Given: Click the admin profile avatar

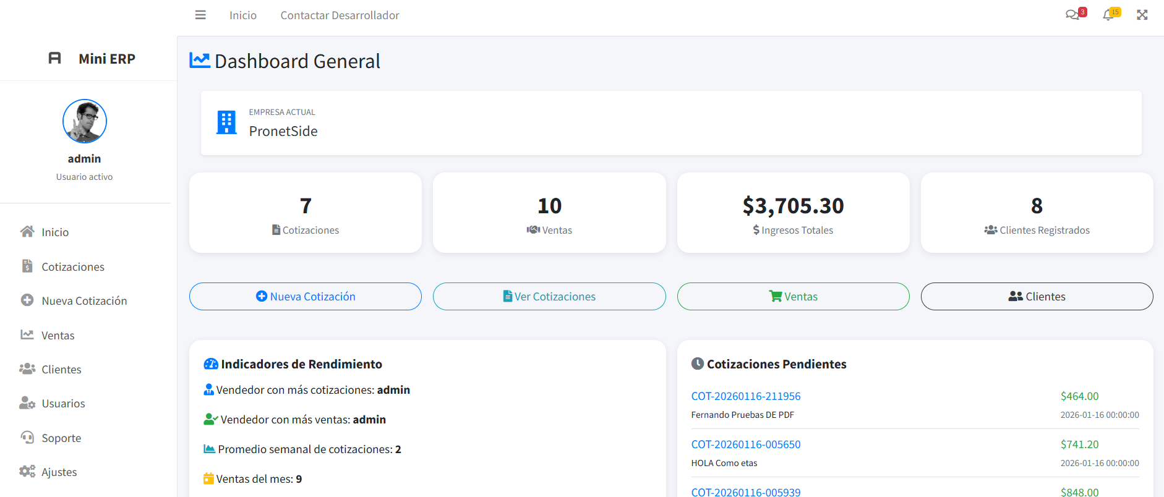Looking at the screenshot, I should pyautogui.click(x=85, y=121).
